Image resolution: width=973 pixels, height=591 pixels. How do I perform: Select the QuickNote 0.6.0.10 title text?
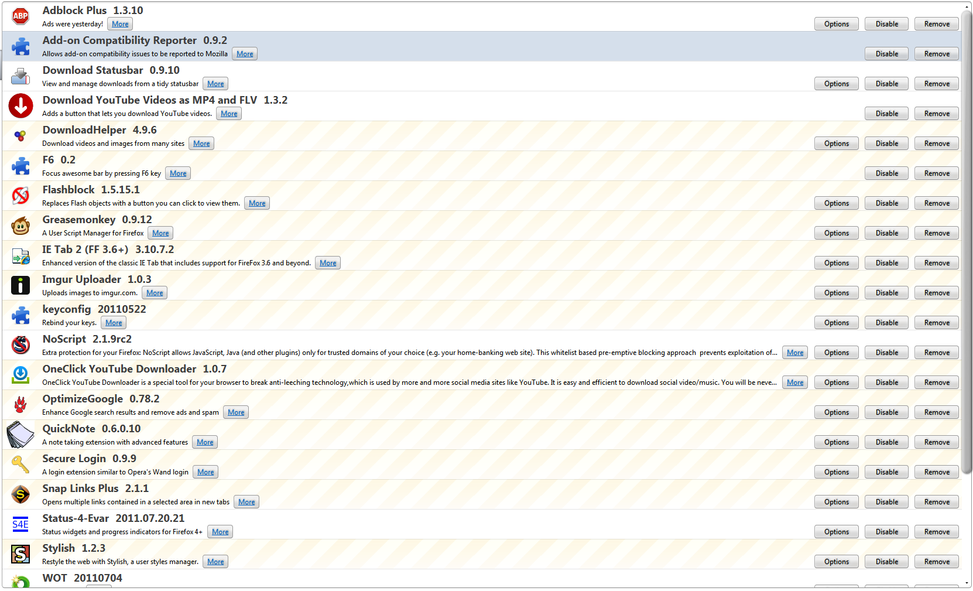pos(91,429)
